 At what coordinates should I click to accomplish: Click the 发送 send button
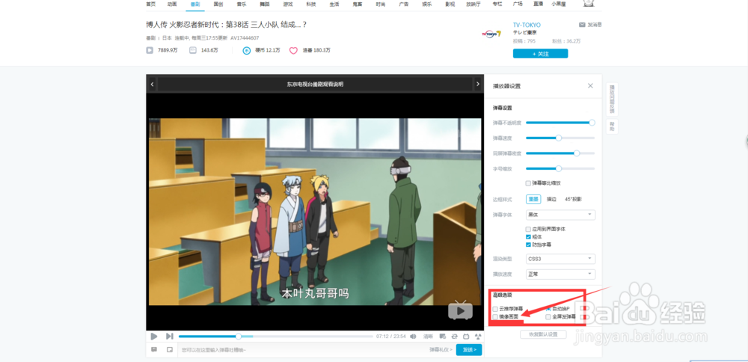469,349
